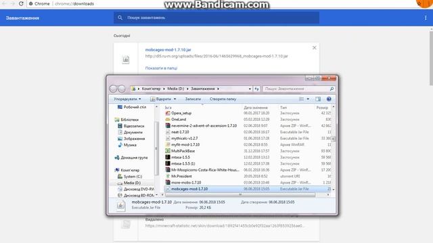Screen dimensions: 433x243
Task: Click Mr.President torrent file icon
Action: pos(168,176)
